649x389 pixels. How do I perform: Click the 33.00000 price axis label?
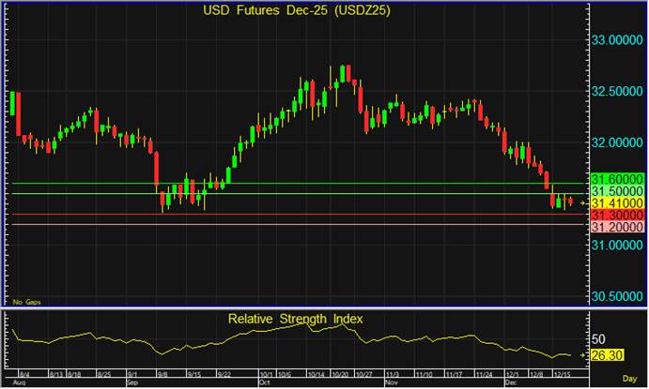click(x=617, y=40)
